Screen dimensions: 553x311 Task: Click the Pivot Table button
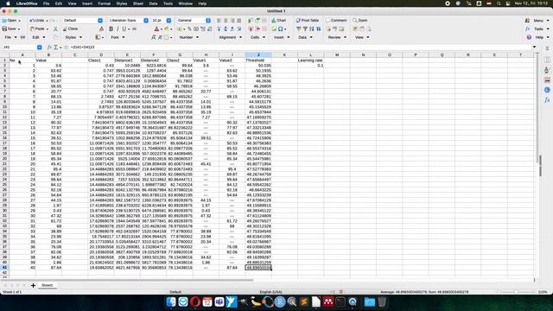(x=308, y=21)
